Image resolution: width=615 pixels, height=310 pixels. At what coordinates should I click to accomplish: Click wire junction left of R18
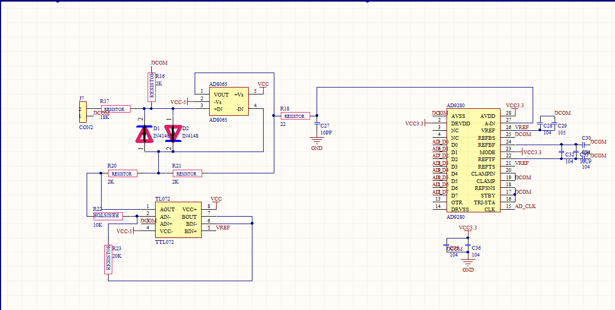[x=274, y=115]
